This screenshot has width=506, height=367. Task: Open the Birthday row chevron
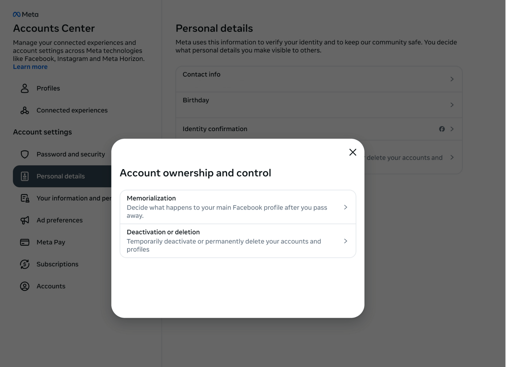pyautogui.click(x=452, y=105)
